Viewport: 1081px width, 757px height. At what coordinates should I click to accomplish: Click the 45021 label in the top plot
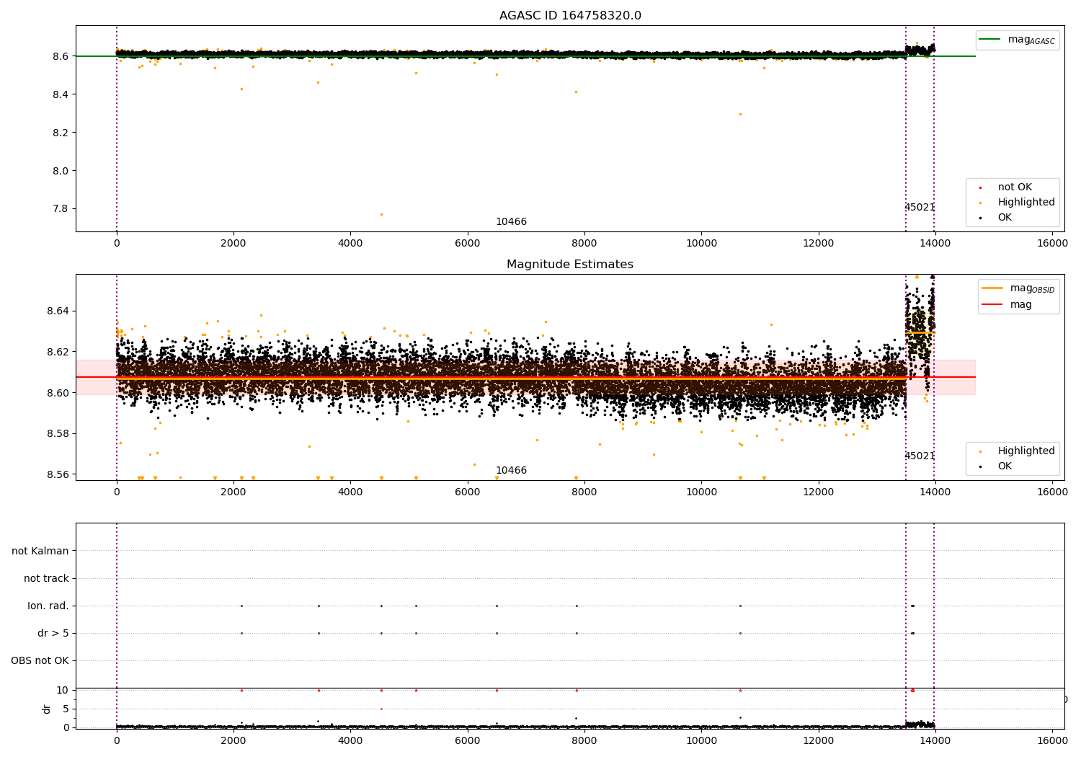pyautogui.click(x=920, y=208)
